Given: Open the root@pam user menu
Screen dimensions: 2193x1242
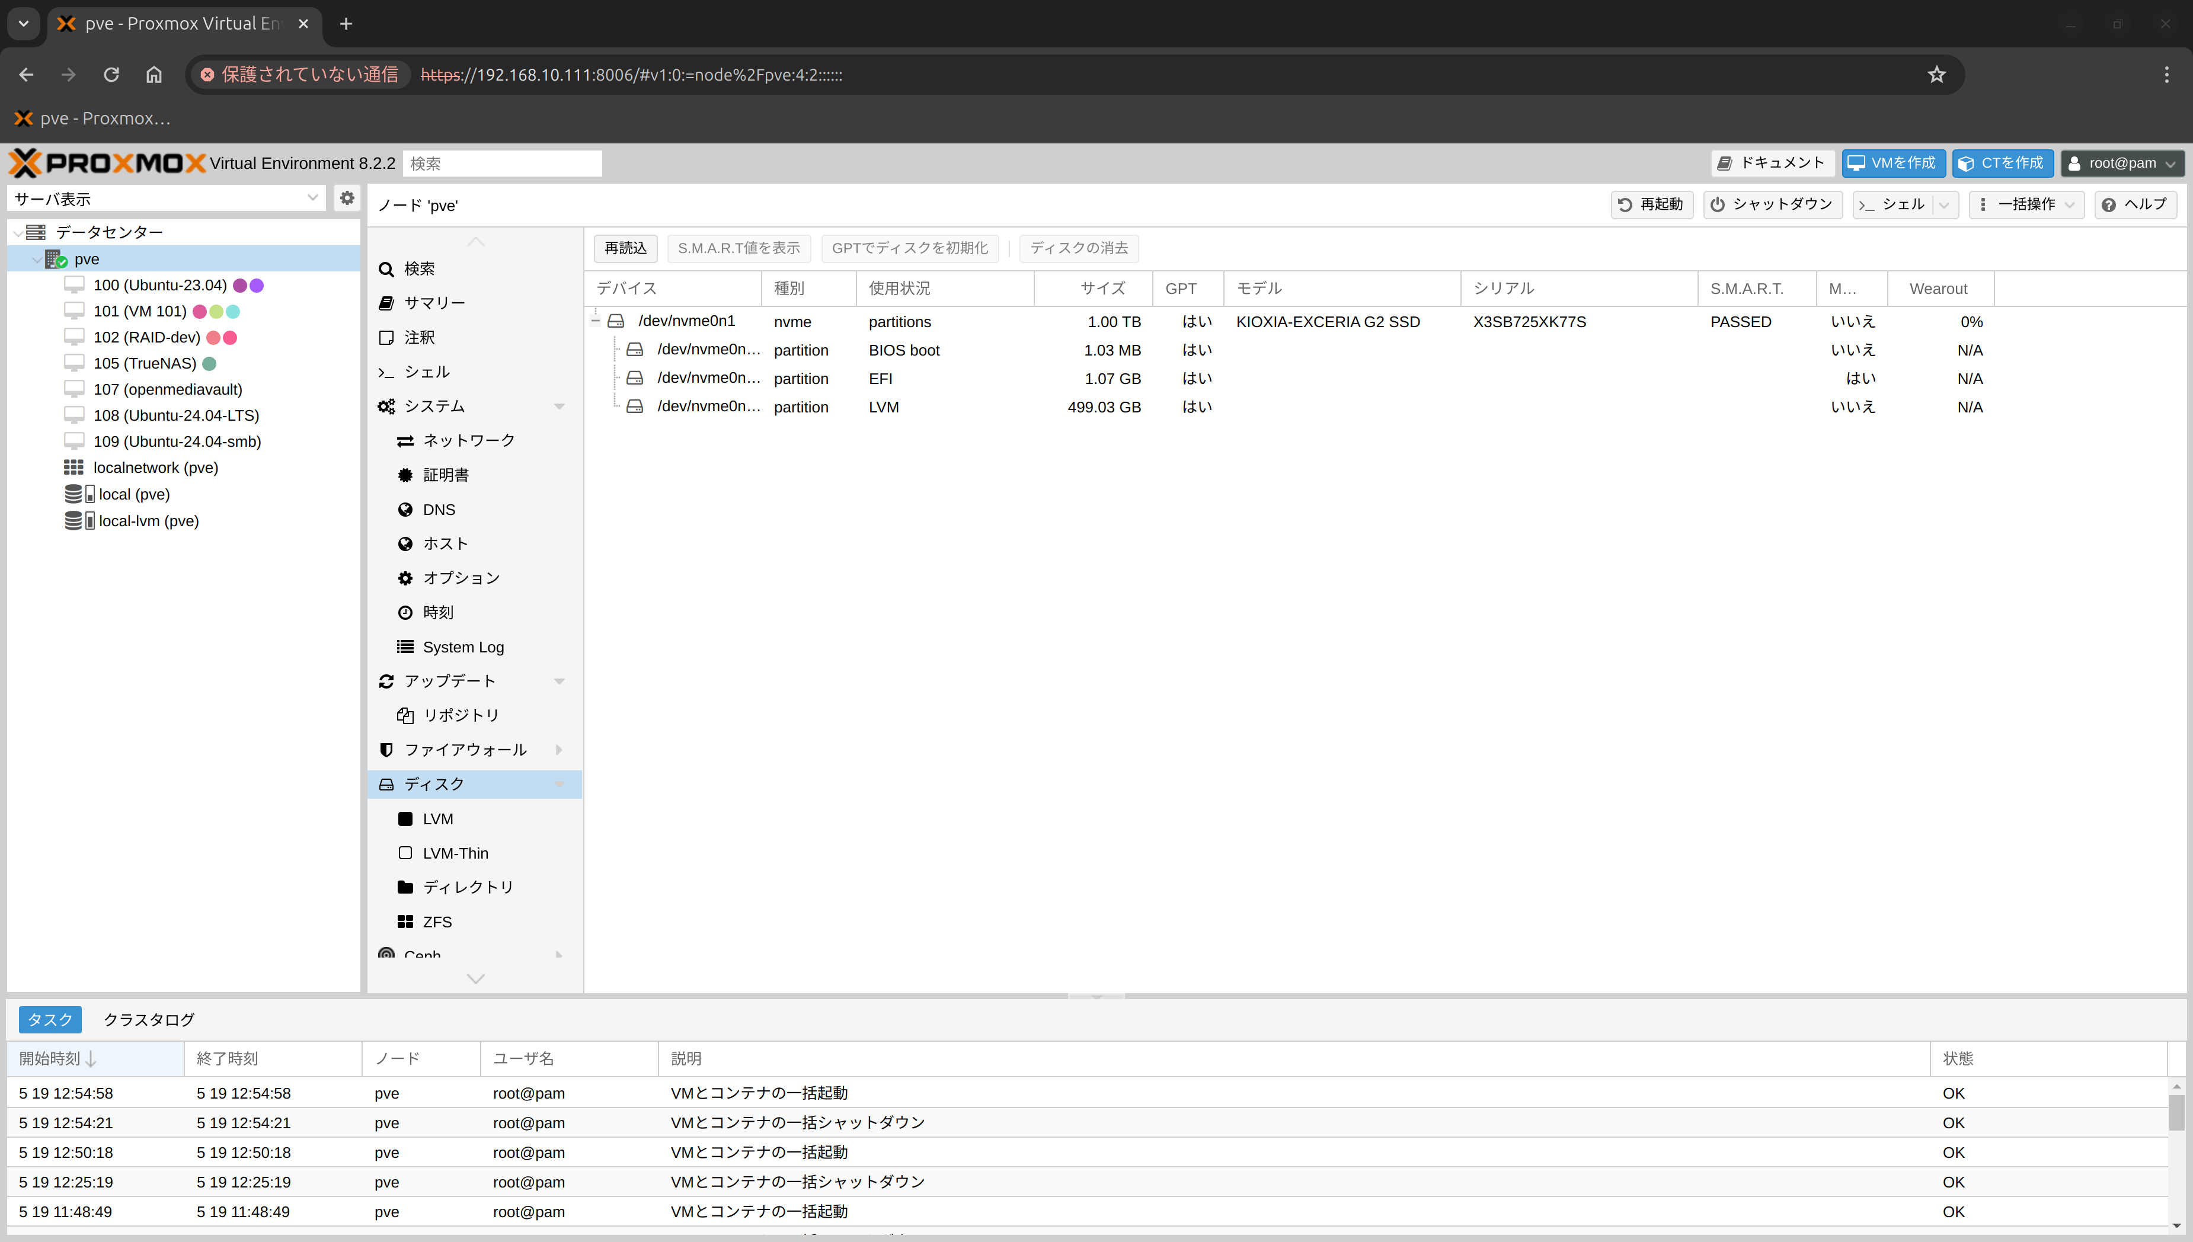Looking at the screenshot, I should [x=2122, y=163].
